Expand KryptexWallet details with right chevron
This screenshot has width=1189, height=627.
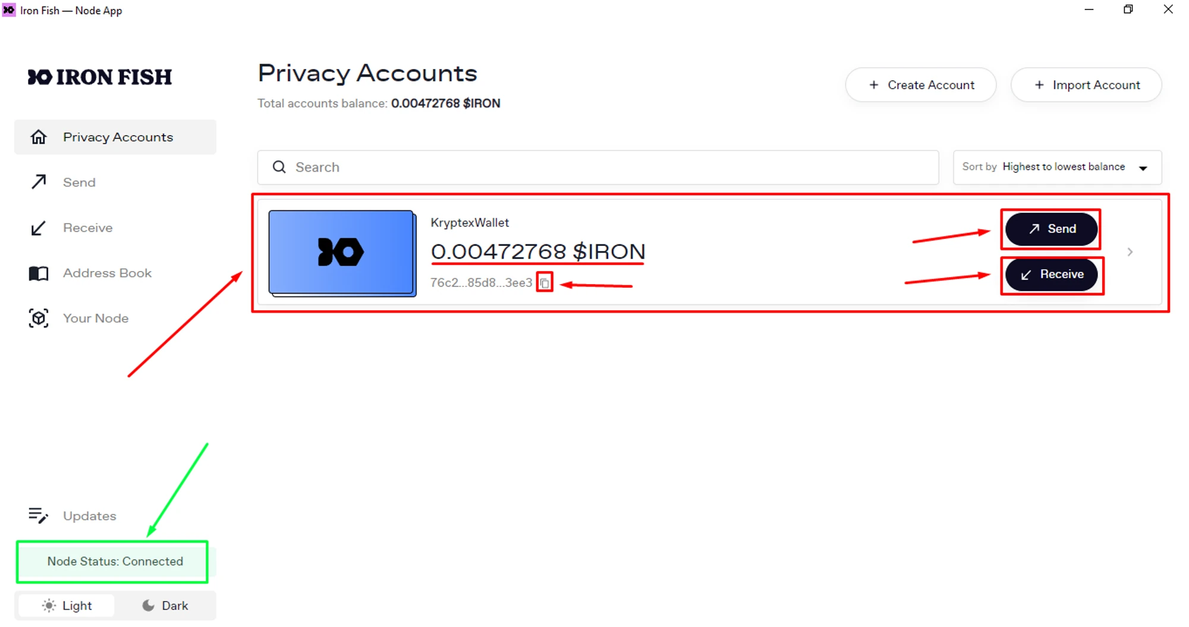[1130, 252]
